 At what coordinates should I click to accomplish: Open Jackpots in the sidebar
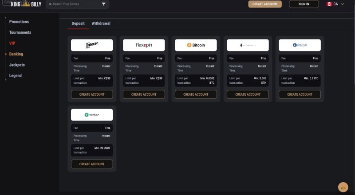[17, 65]
